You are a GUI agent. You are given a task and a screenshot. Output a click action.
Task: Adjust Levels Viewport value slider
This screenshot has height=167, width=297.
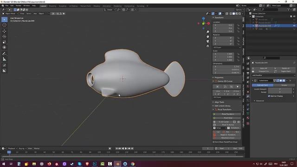point(280,89)
